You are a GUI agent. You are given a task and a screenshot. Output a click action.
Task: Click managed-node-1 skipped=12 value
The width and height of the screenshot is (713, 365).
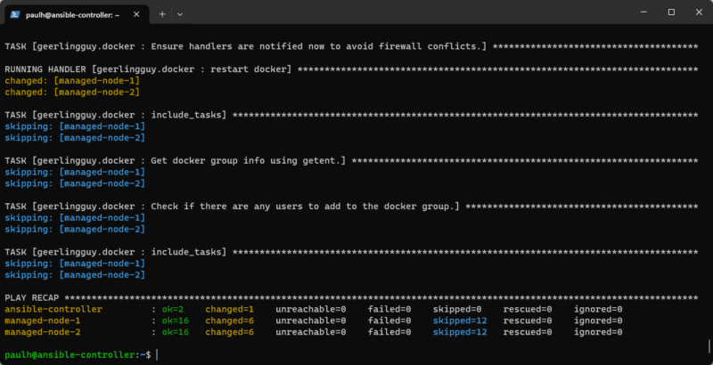click(460, 320)
